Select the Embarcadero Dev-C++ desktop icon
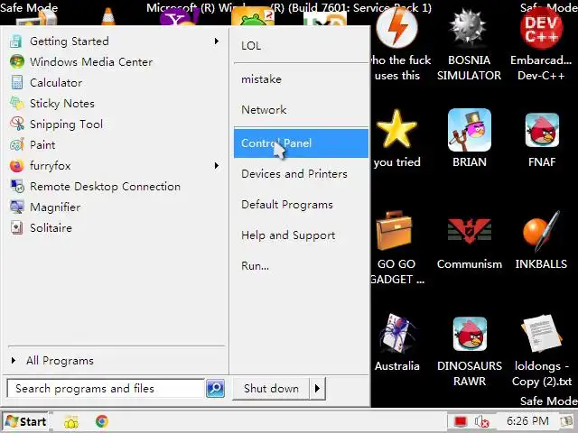578x433 pixels. pyautogui.click(x=541, y=28)
